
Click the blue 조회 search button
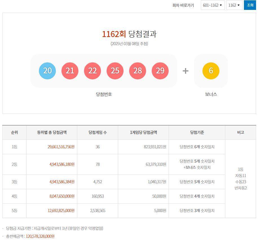pyautogui.click(x=250, y=5)
